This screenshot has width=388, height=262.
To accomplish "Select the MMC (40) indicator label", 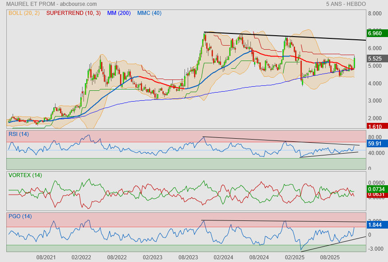I will coord(149,14).
